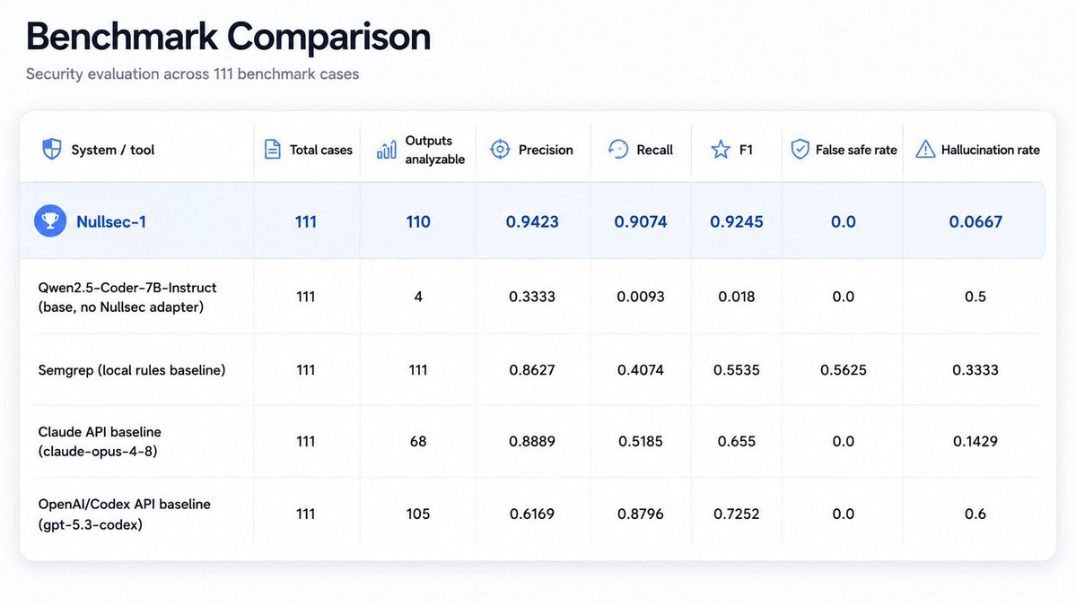Click the star icon next to F1
The height and width of the screenshot is (605, 1076).
coord(721,150)
